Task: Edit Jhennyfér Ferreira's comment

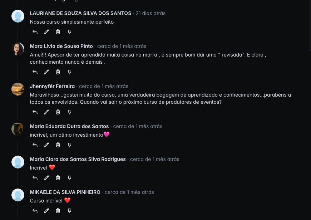Action: pyautogui.click(x=46, y=112)
